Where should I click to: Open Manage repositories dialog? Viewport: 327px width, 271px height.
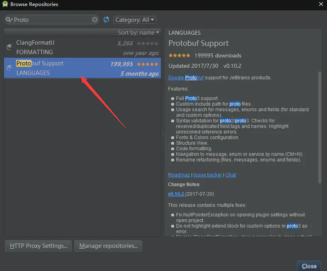coord(108,246)
